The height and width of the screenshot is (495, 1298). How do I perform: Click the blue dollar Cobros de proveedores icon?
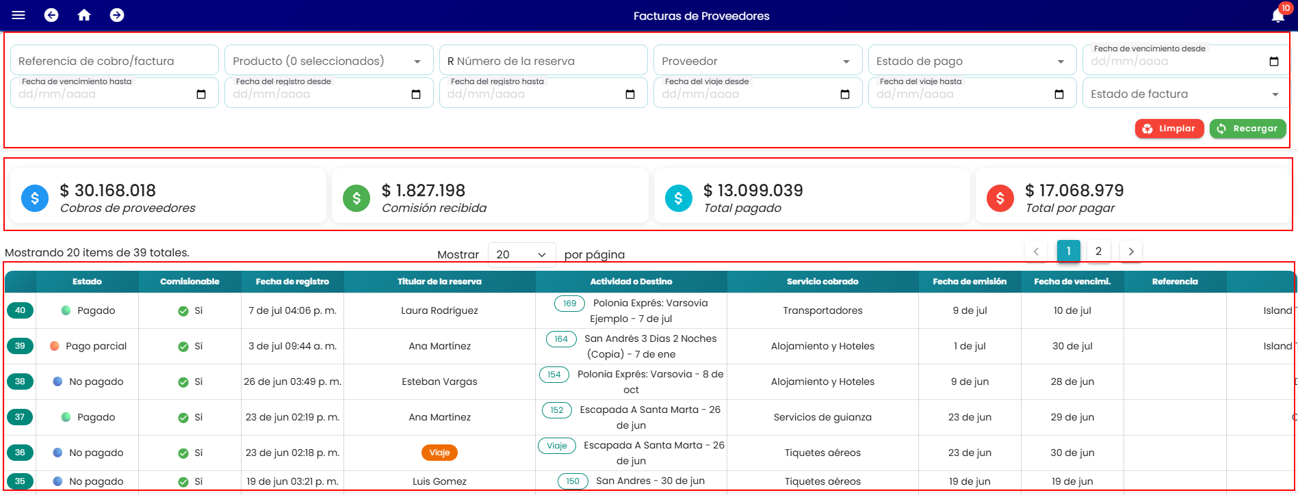pos(35,198)
